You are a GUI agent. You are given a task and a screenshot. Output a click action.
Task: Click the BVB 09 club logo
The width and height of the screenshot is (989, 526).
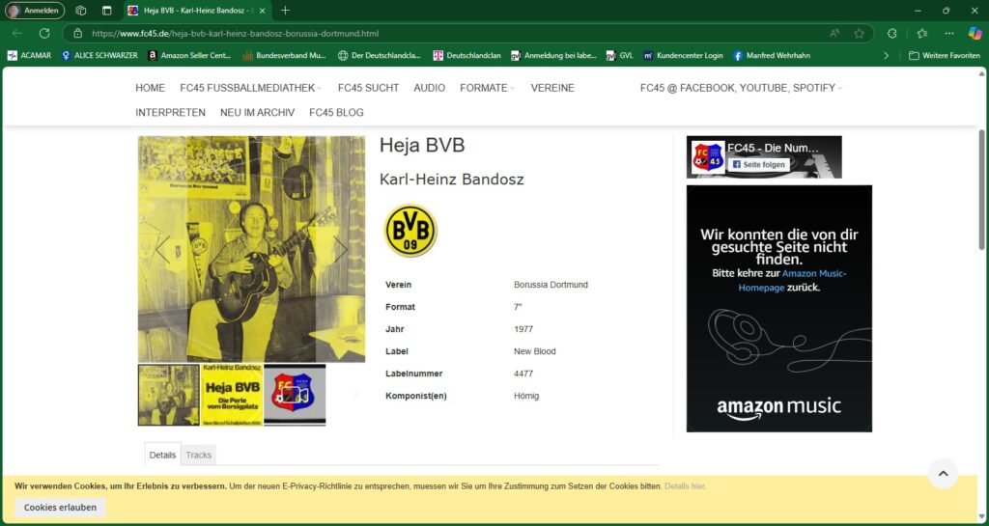tap(410, 230)
